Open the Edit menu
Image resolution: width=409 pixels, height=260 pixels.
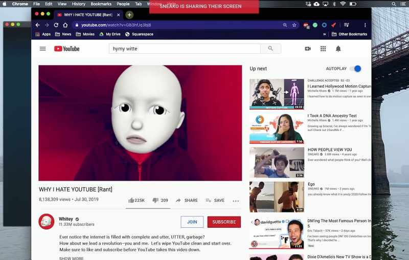point(49,4)
